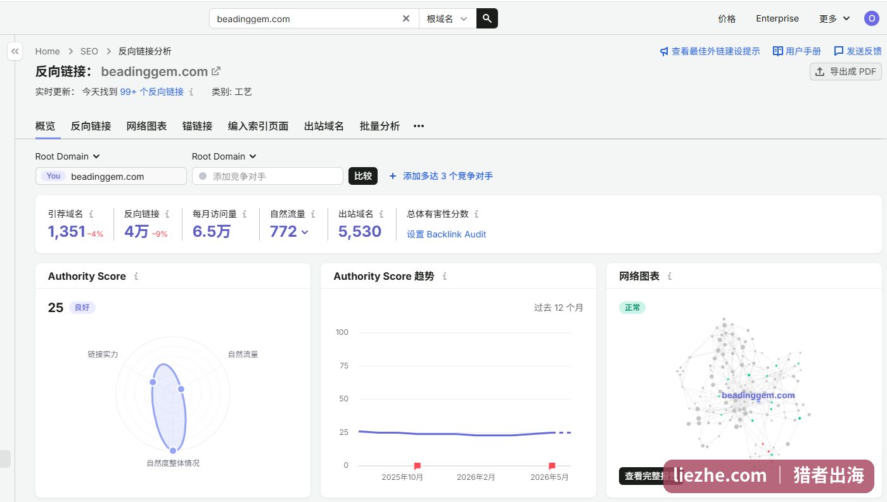Click info icon beside 出站域名
Viewport: 887px width, 502px height.
[x=381, y=214]
